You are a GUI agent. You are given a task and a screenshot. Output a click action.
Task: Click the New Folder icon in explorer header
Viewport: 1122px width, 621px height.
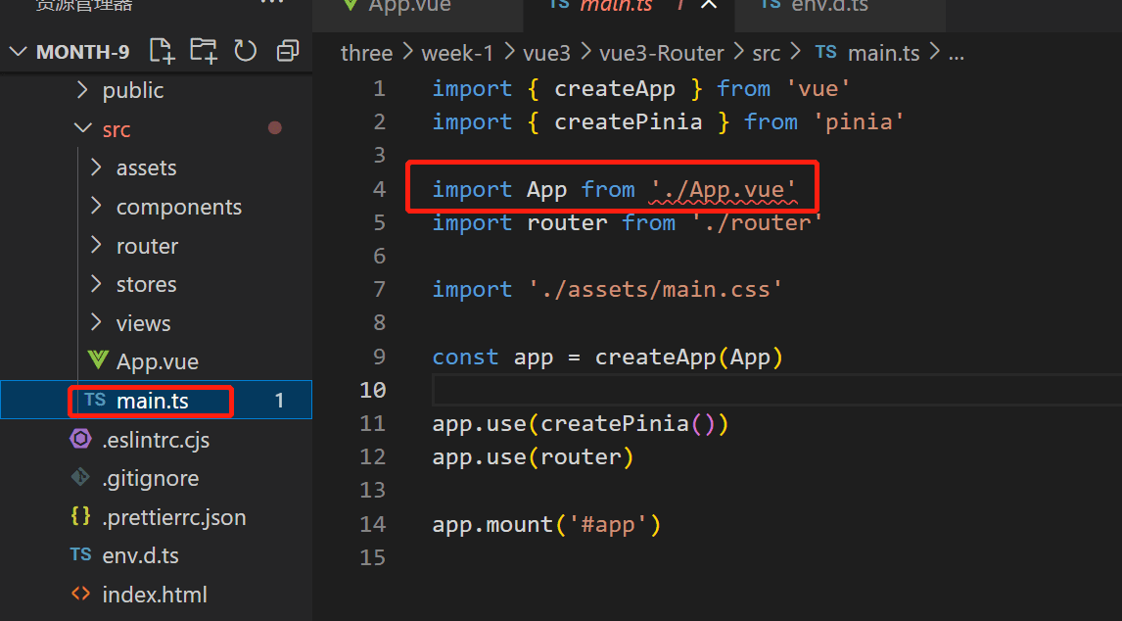point(204,51)
